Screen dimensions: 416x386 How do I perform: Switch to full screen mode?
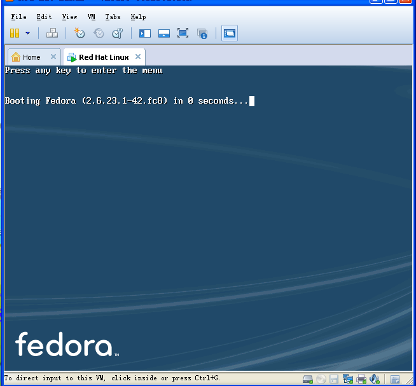(x=183, y=33)
